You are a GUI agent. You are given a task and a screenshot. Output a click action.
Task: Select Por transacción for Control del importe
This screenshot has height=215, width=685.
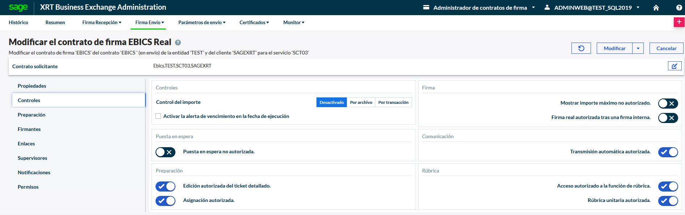click(393, 102)
